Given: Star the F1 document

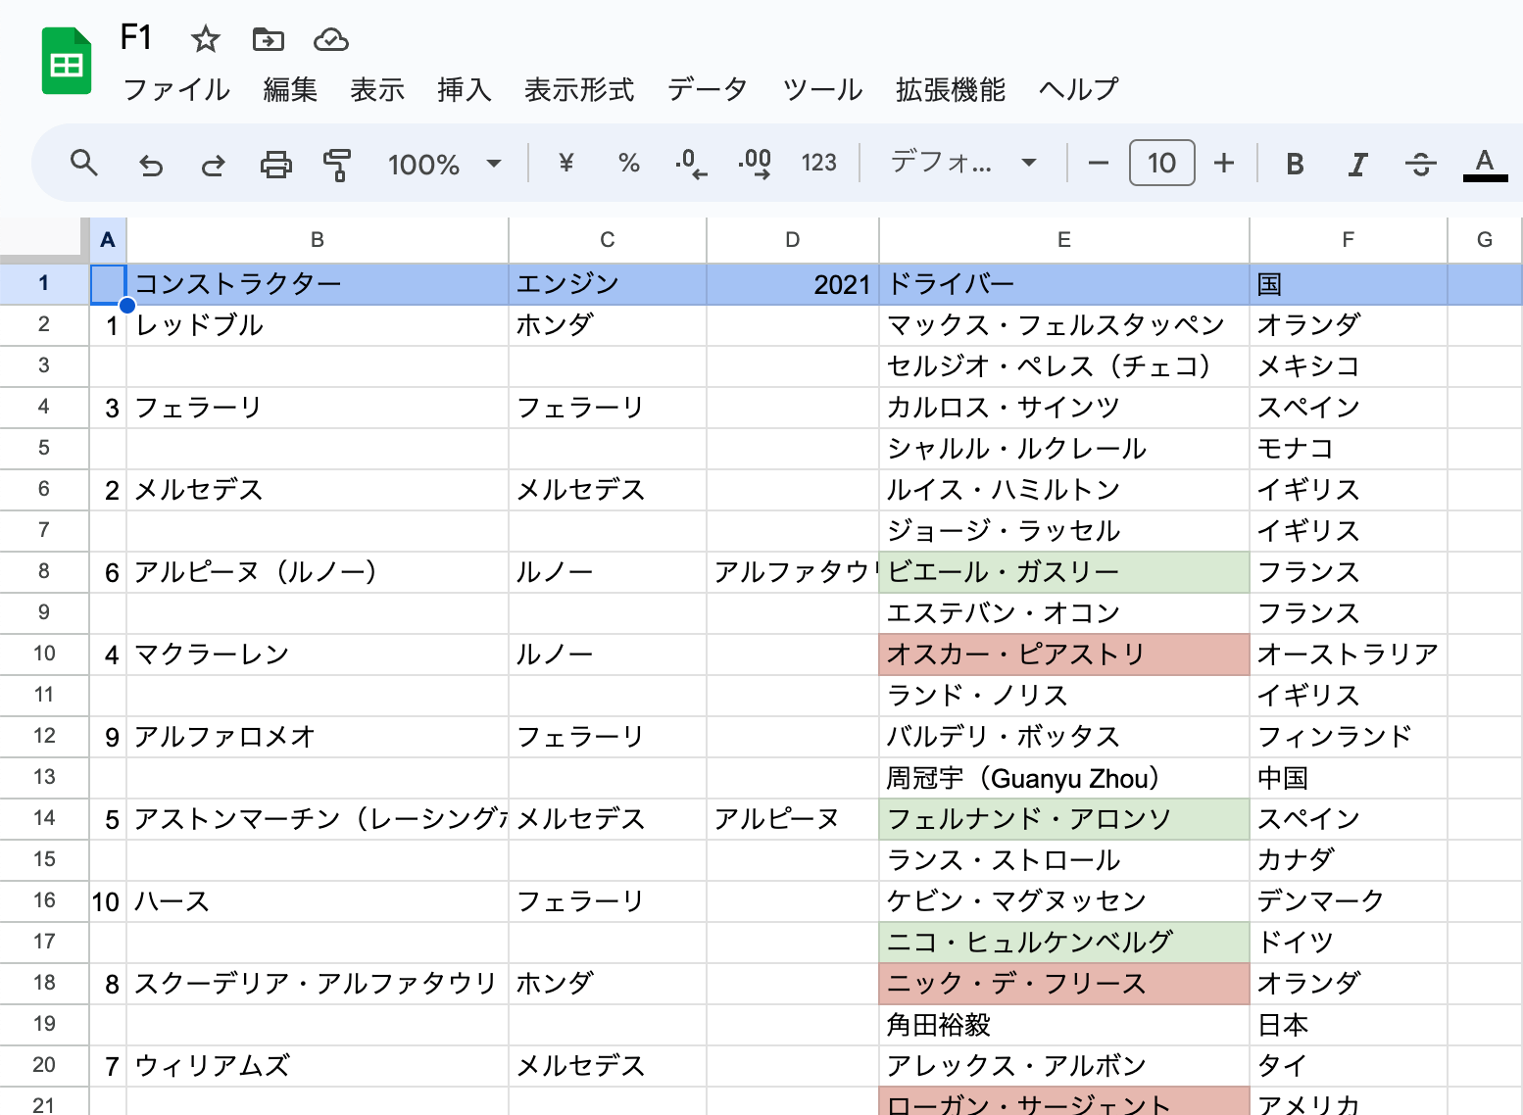Looking at the screenshot, I should pos(205,39).
